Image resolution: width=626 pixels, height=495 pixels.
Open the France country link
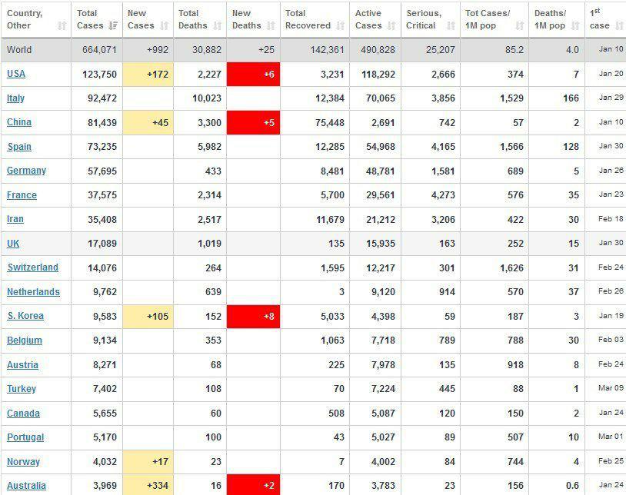(x=22, y=195)
